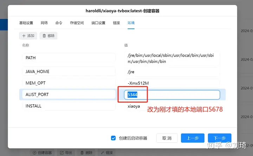
Task: Click the 值 column header
Action: tap(126, 45)
